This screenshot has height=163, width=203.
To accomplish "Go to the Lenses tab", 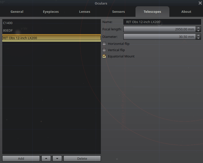I will pyautogui.click(x=85, y=12).
